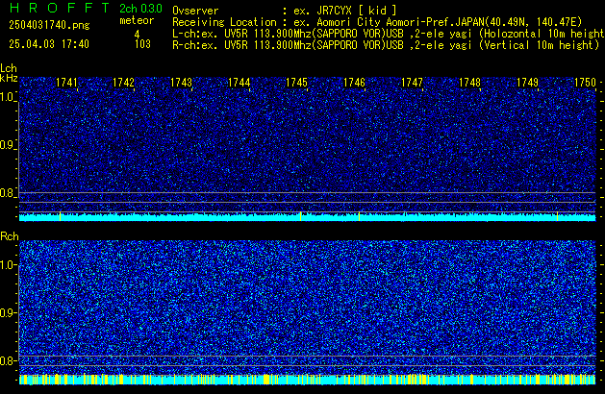
Task: Select the 0.9 label on Rch axis
Action: [8, 312]
